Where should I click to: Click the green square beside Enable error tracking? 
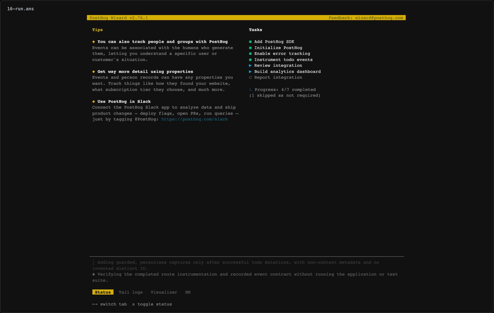click(250, 54)
